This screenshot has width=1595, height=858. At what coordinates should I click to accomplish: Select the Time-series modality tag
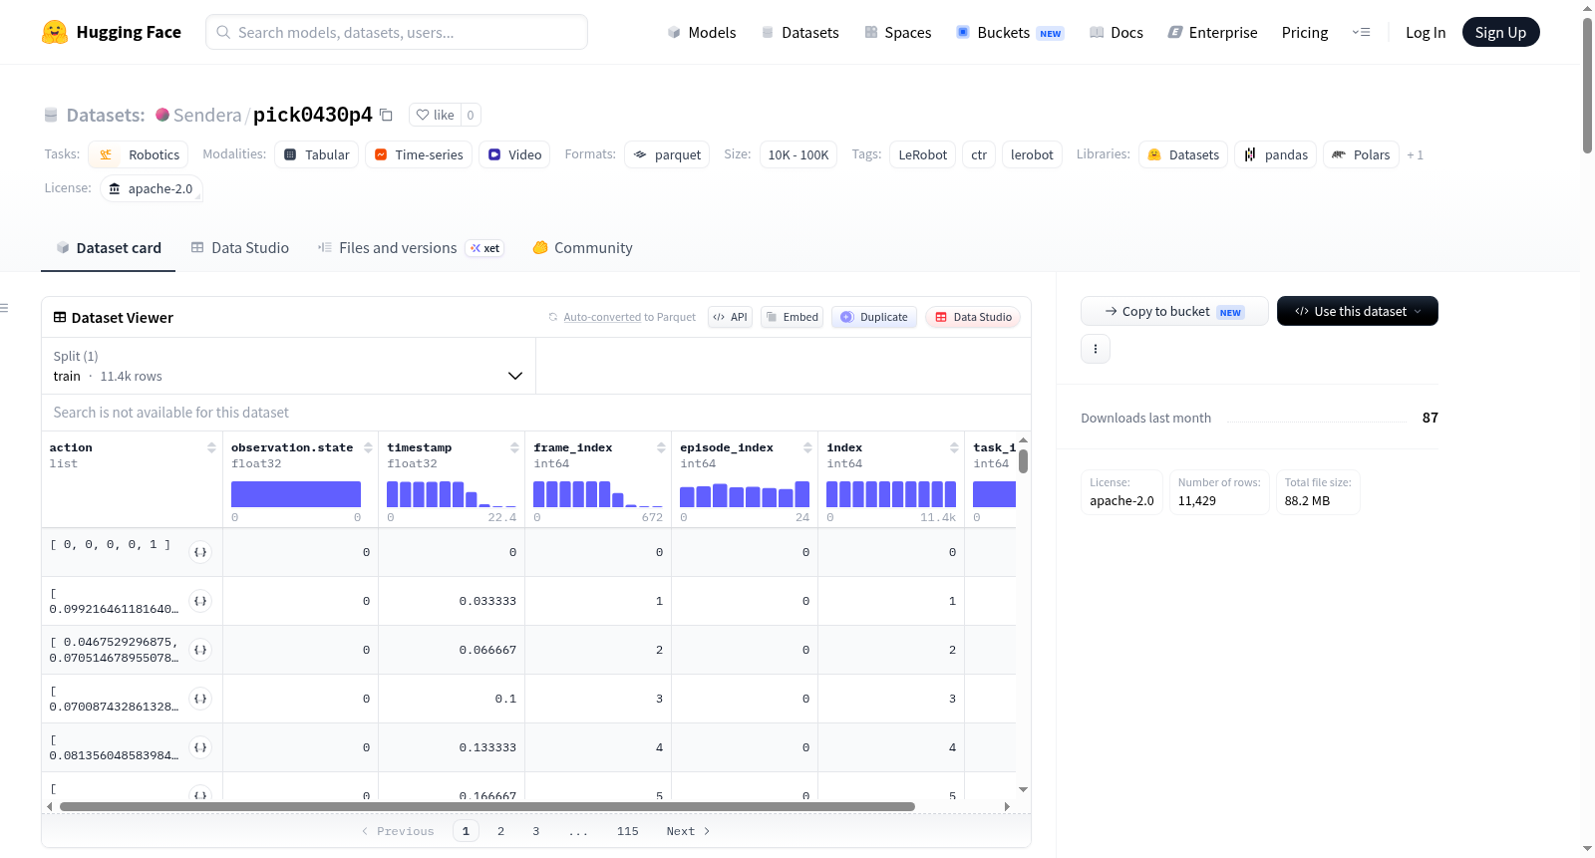tap(419, 154)
